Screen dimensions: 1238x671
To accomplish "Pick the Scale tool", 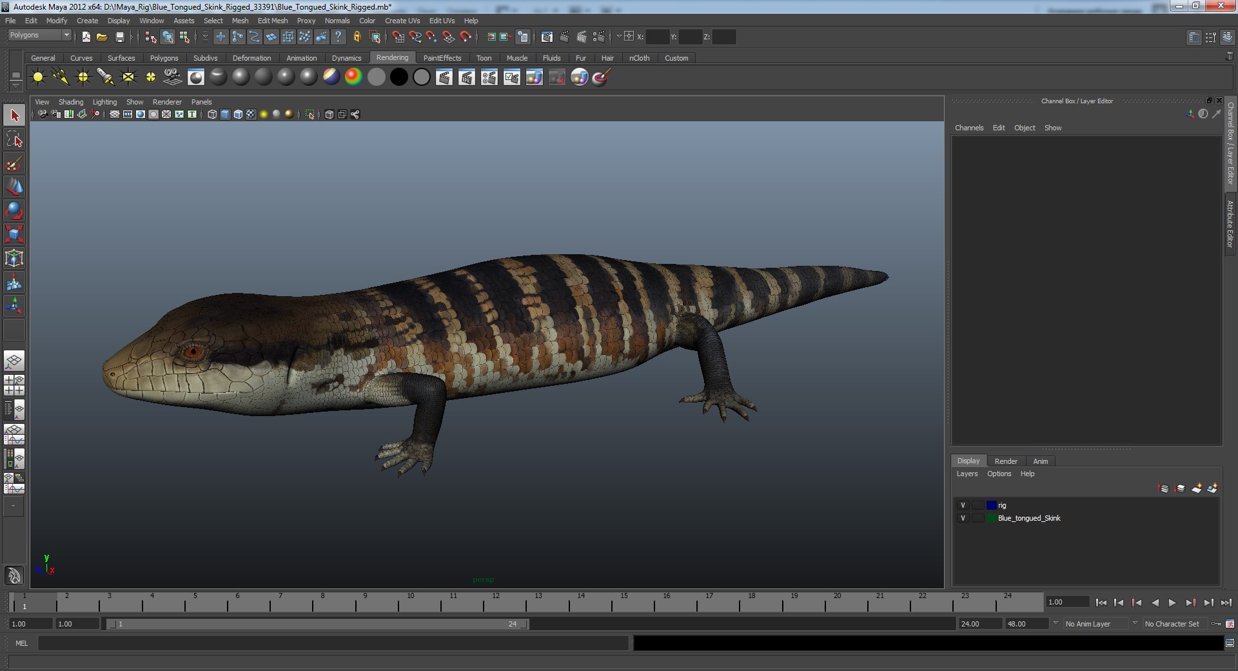I will tap(14, 235).
